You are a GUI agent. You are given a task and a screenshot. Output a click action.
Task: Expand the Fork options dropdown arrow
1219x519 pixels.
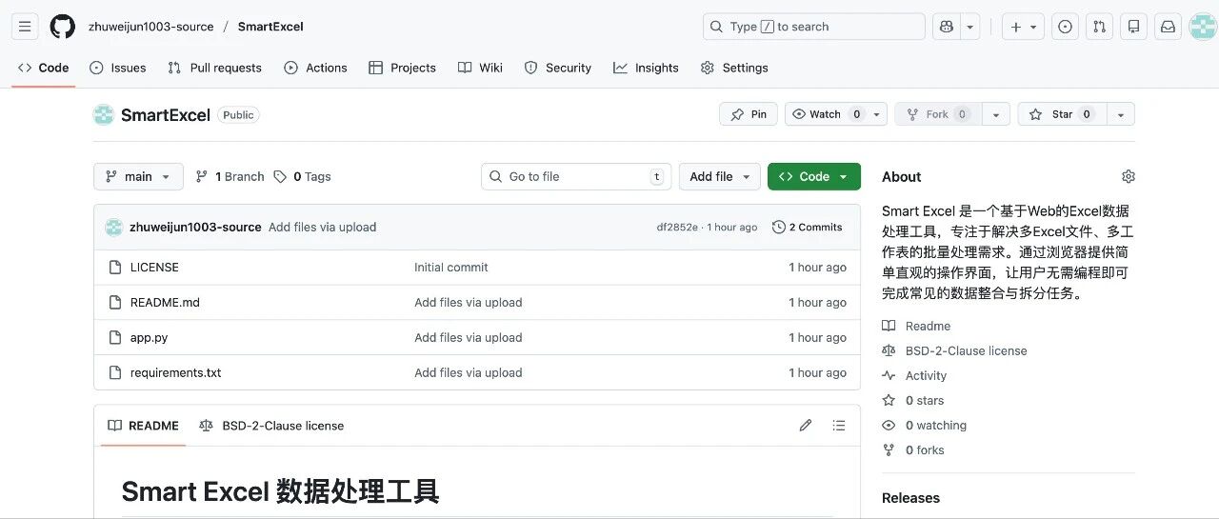click(996, 114)
